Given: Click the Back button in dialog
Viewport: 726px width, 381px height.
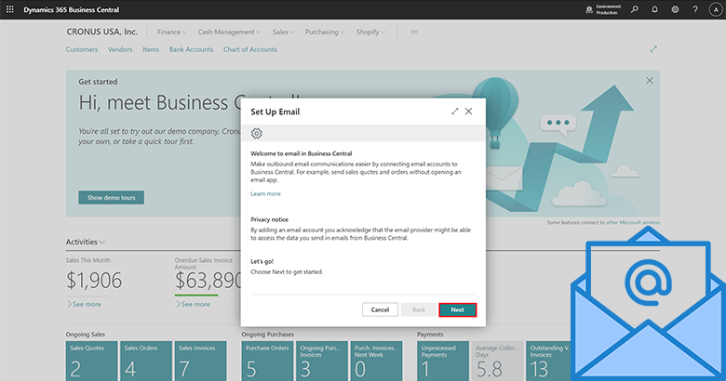Looking at the screenshot, I should pos(419,309).
